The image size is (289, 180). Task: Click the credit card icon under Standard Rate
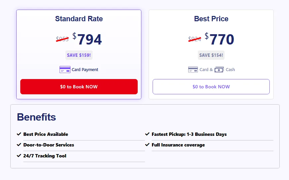(x=65, y=70)
